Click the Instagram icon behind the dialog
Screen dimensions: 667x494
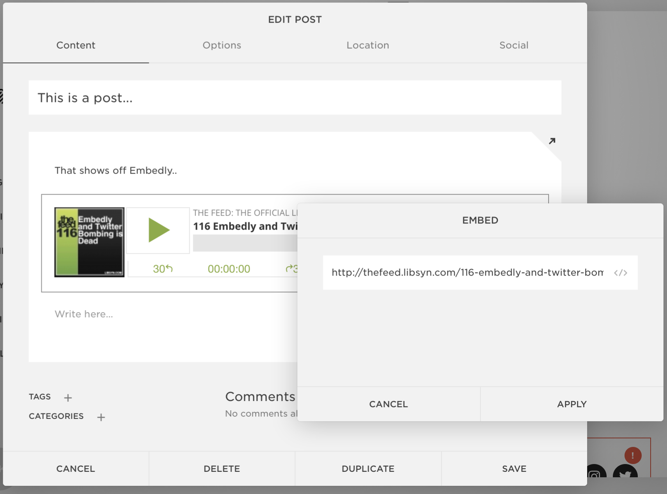tap(596, 472)
